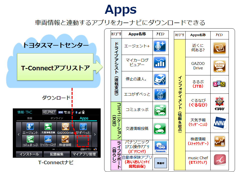241x172 pixels.
Task: Launch コミュまっぷ app tile on navi screen
Action: [x=30, y=141]
